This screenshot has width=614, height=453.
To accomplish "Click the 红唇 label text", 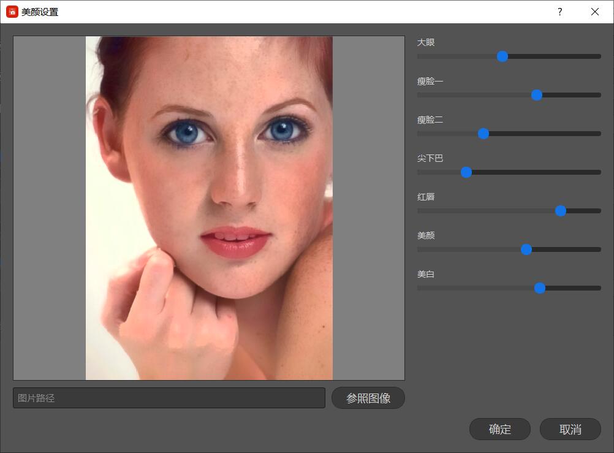I will point(426,197).
